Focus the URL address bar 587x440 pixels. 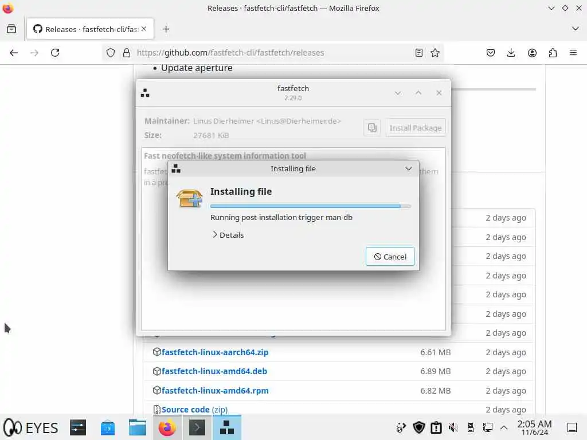pos(273,53)
